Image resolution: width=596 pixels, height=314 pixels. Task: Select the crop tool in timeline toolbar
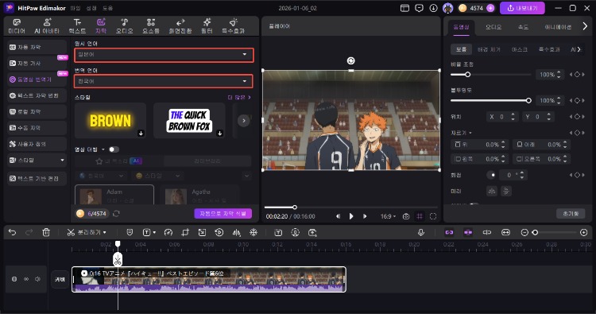[x=185, y=232]
